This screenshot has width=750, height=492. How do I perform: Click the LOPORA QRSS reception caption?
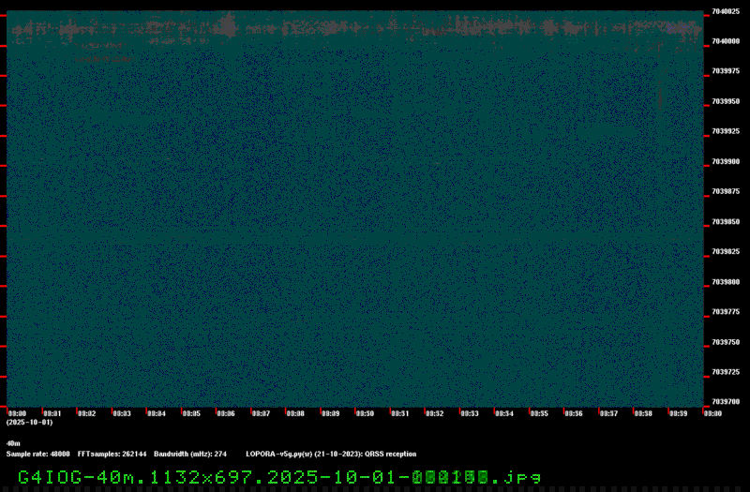point(331,454)
